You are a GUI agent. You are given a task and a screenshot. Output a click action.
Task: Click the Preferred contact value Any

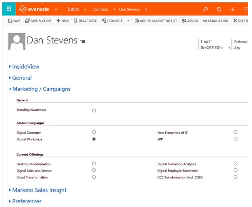[x=237, y=48]
